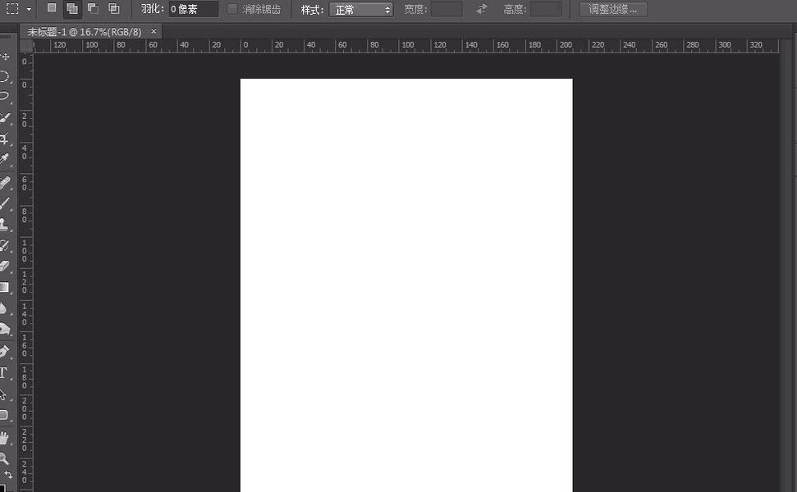Click the 调整边缘 button
The height and width of the screenshot is (492, 797).
[613, 10]
